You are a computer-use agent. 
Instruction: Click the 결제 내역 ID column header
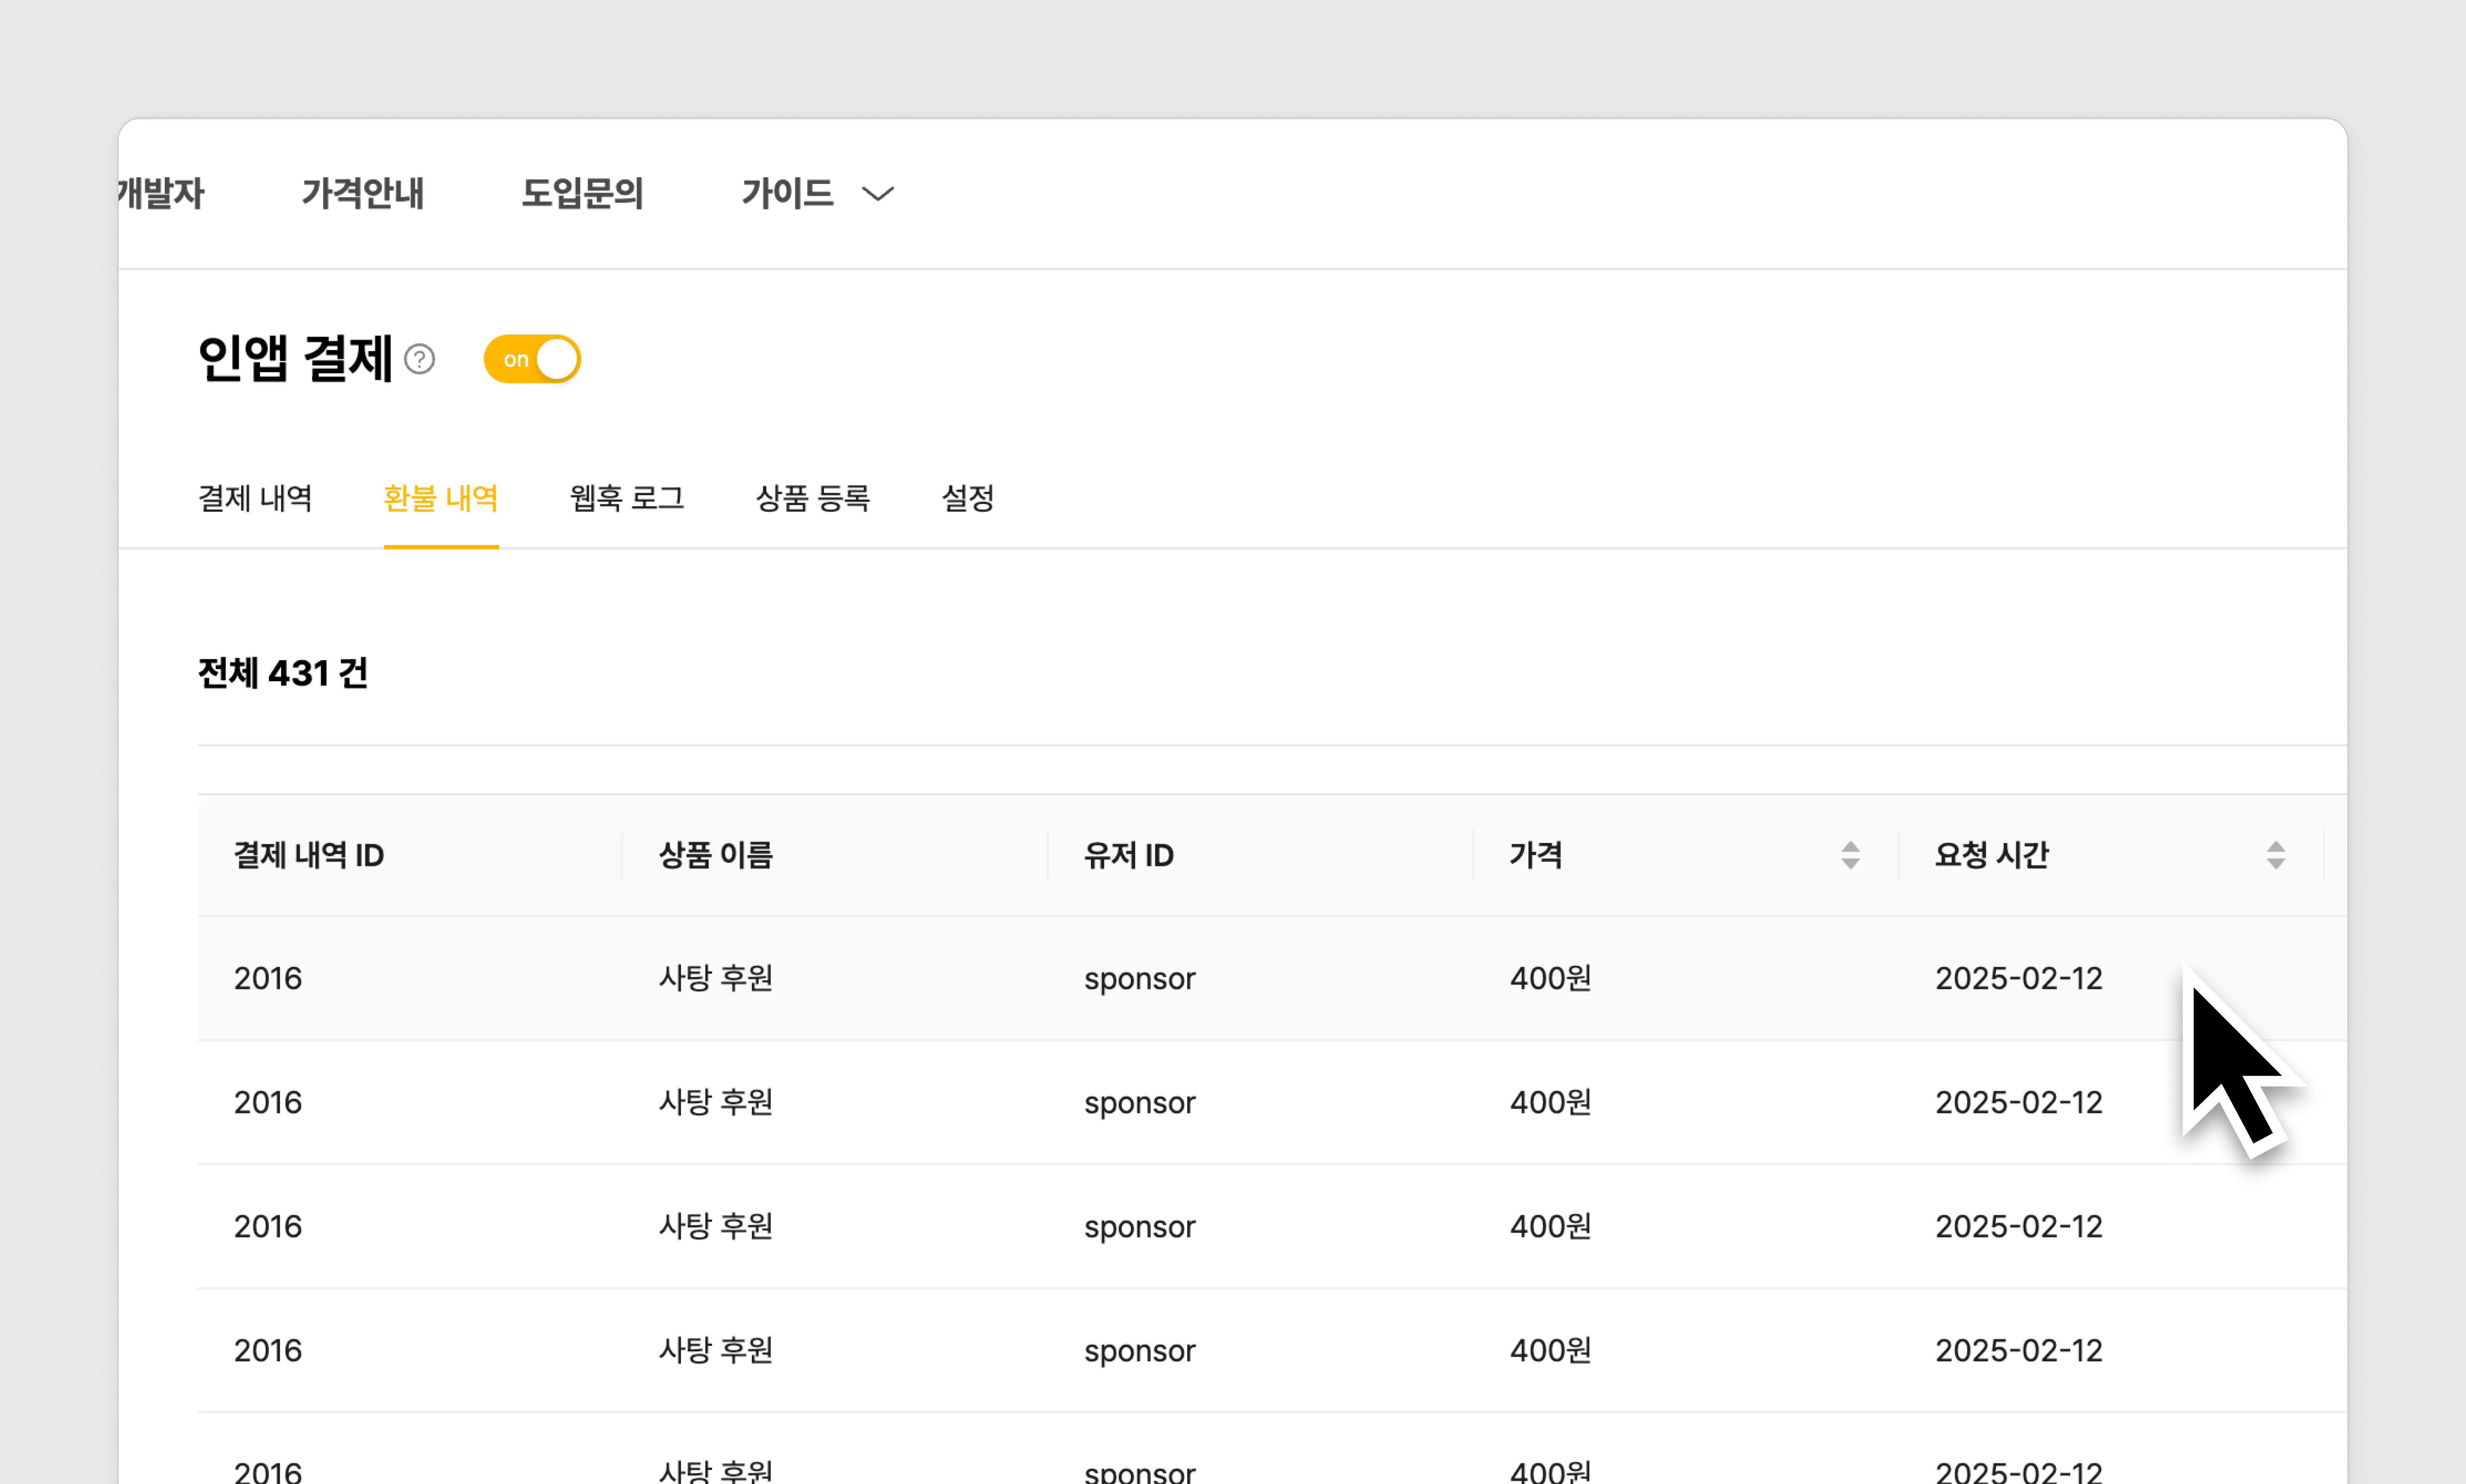309,855
